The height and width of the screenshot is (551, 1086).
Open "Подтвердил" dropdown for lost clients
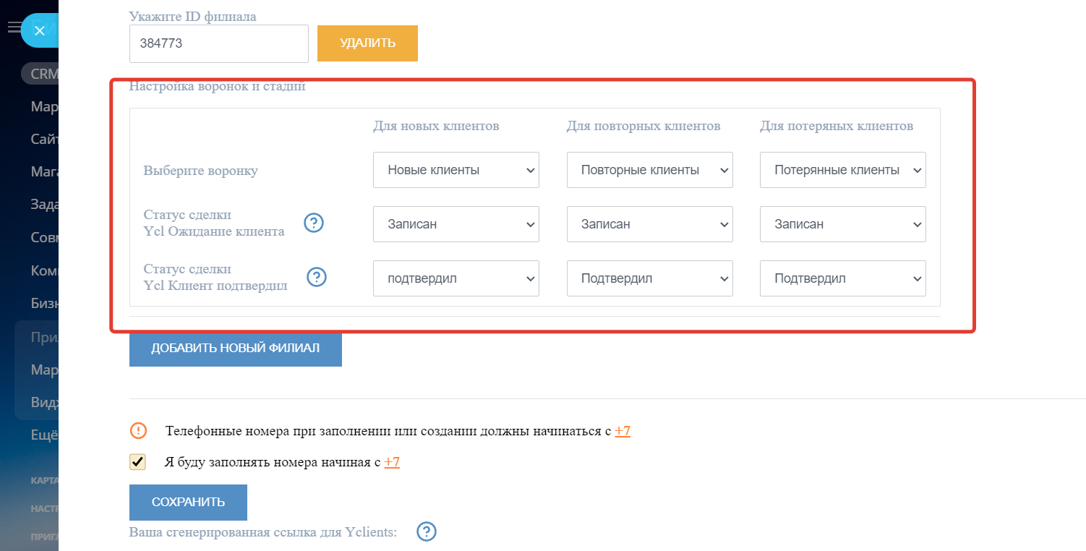click(x=842, y=278)
